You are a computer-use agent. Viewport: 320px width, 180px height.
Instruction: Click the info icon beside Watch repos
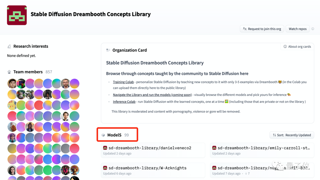(x=313, y=29)
